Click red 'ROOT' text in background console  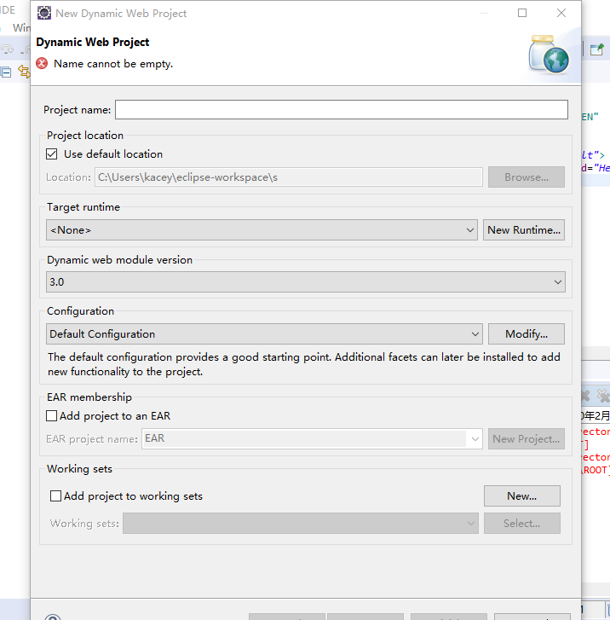[596, 470]
